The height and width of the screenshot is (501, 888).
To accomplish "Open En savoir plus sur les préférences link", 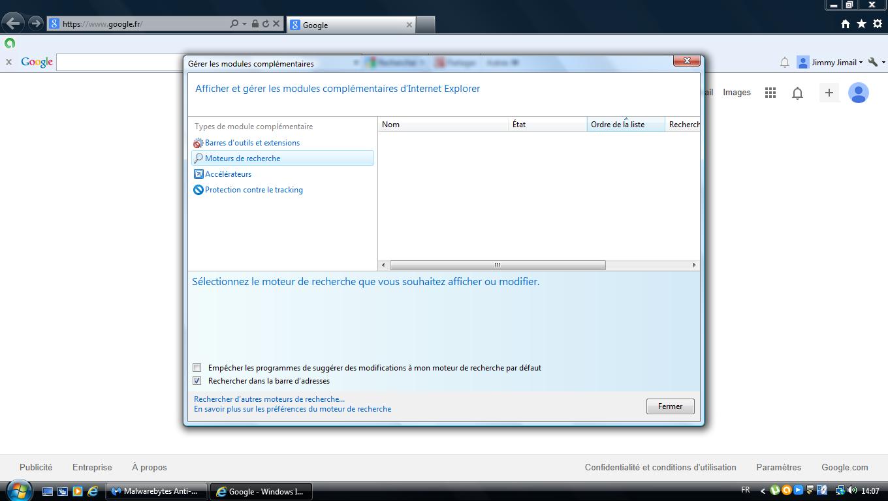I will (x=293, y=409).
